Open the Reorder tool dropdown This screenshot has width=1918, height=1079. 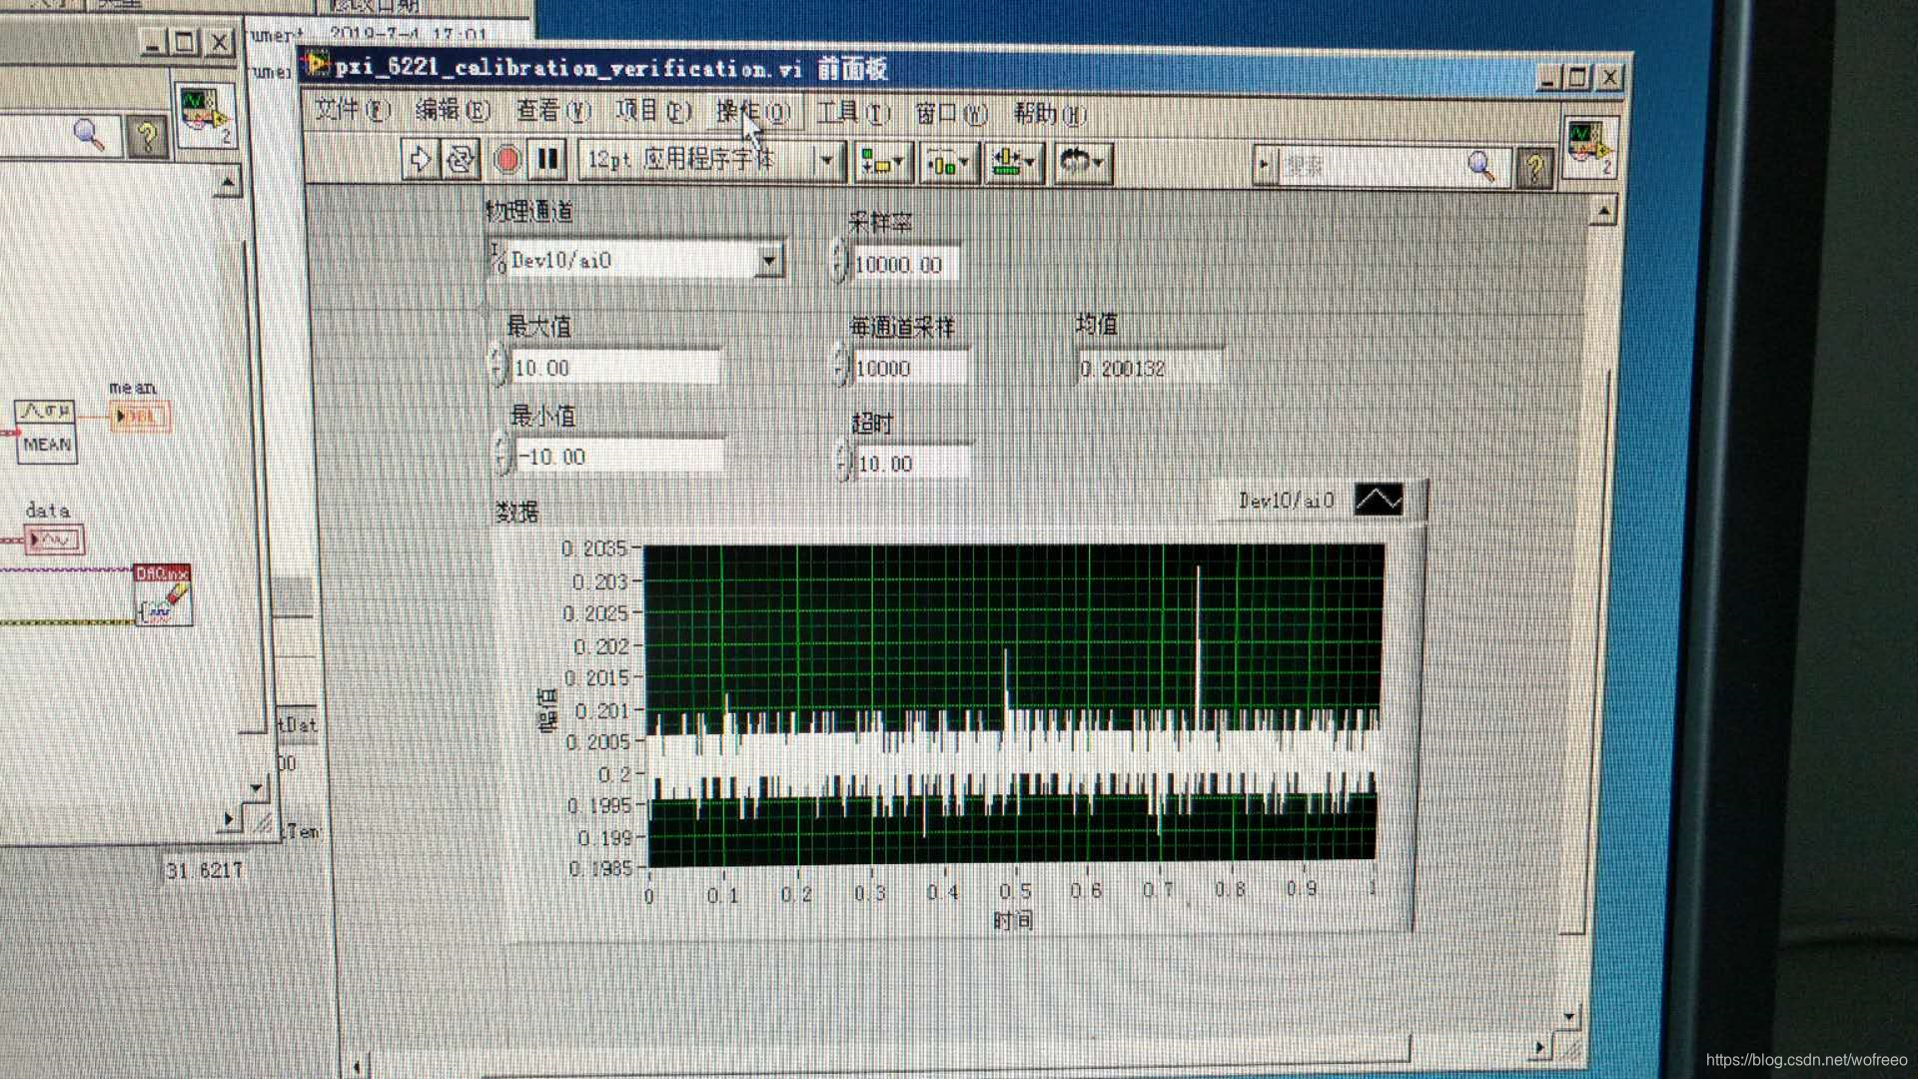pos(1082,163)
